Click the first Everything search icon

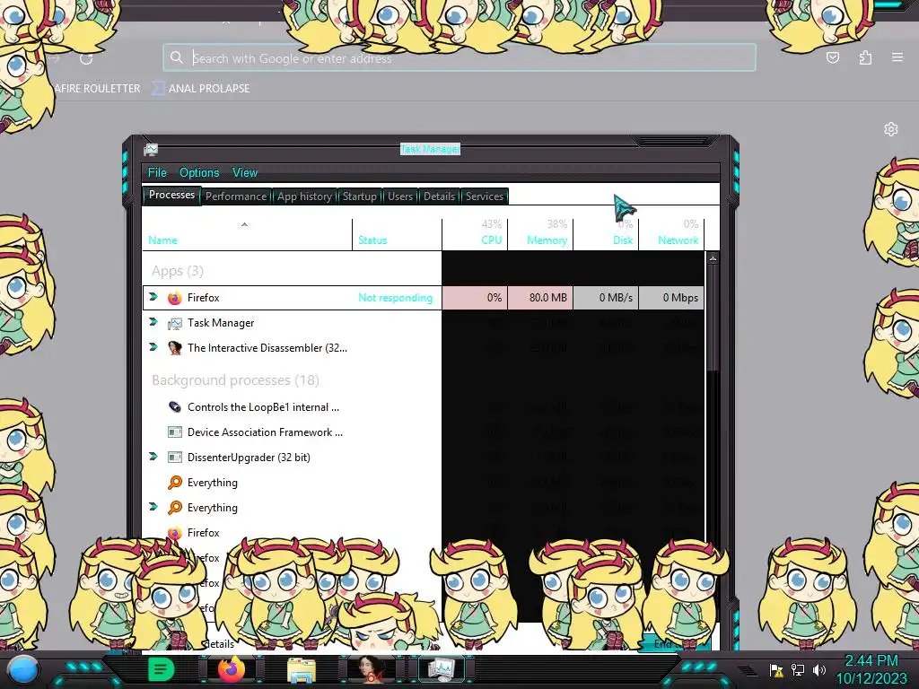pyautogui.click(x=175, y=482)
